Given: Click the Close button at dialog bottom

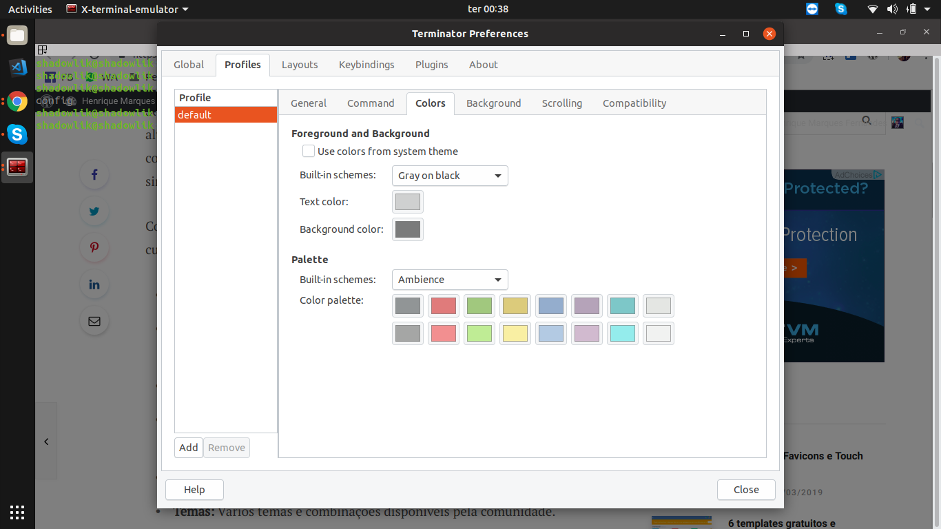Looking at the screenshot, I should coord(746,490).
